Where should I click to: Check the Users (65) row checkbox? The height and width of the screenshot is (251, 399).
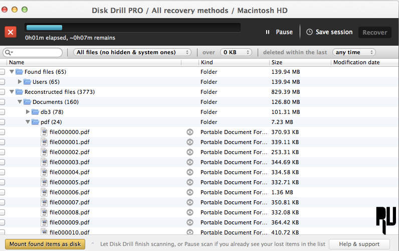click(x=2, y=82)
